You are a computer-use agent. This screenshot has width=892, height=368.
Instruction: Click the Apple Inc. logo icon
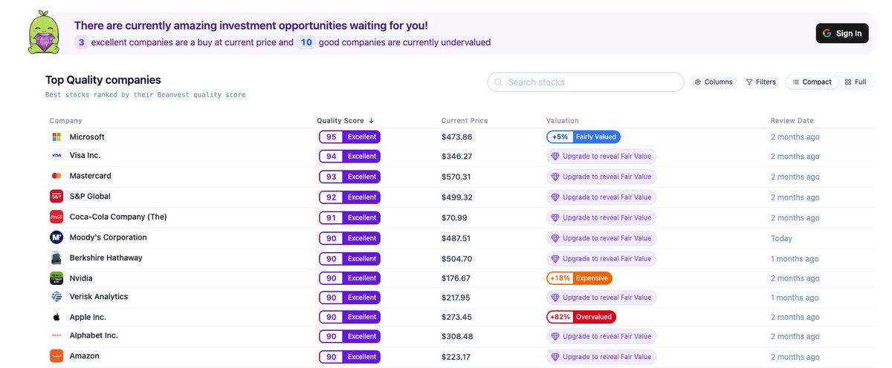56,317
